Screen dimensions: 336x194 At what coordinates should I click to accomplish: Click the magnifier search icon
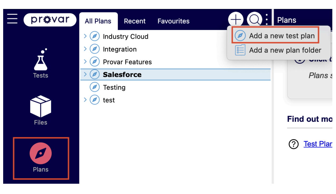coord(255,20)
